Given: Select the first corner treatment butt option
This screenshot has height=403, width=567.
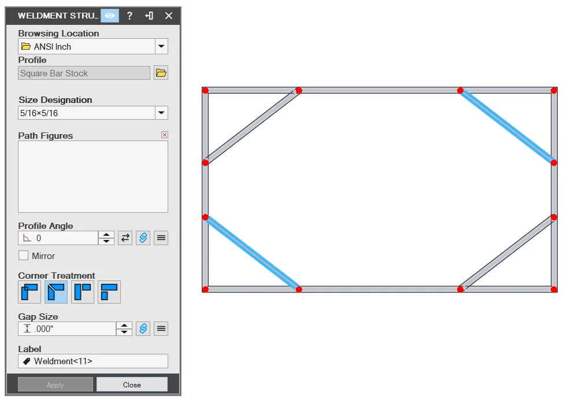Looking at the screenshot, I should pyautogui.click(x=29, y=292).
